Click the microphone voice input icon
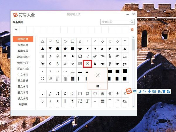Viewport: 176px width, 132px height. click(x=149, y=91)
